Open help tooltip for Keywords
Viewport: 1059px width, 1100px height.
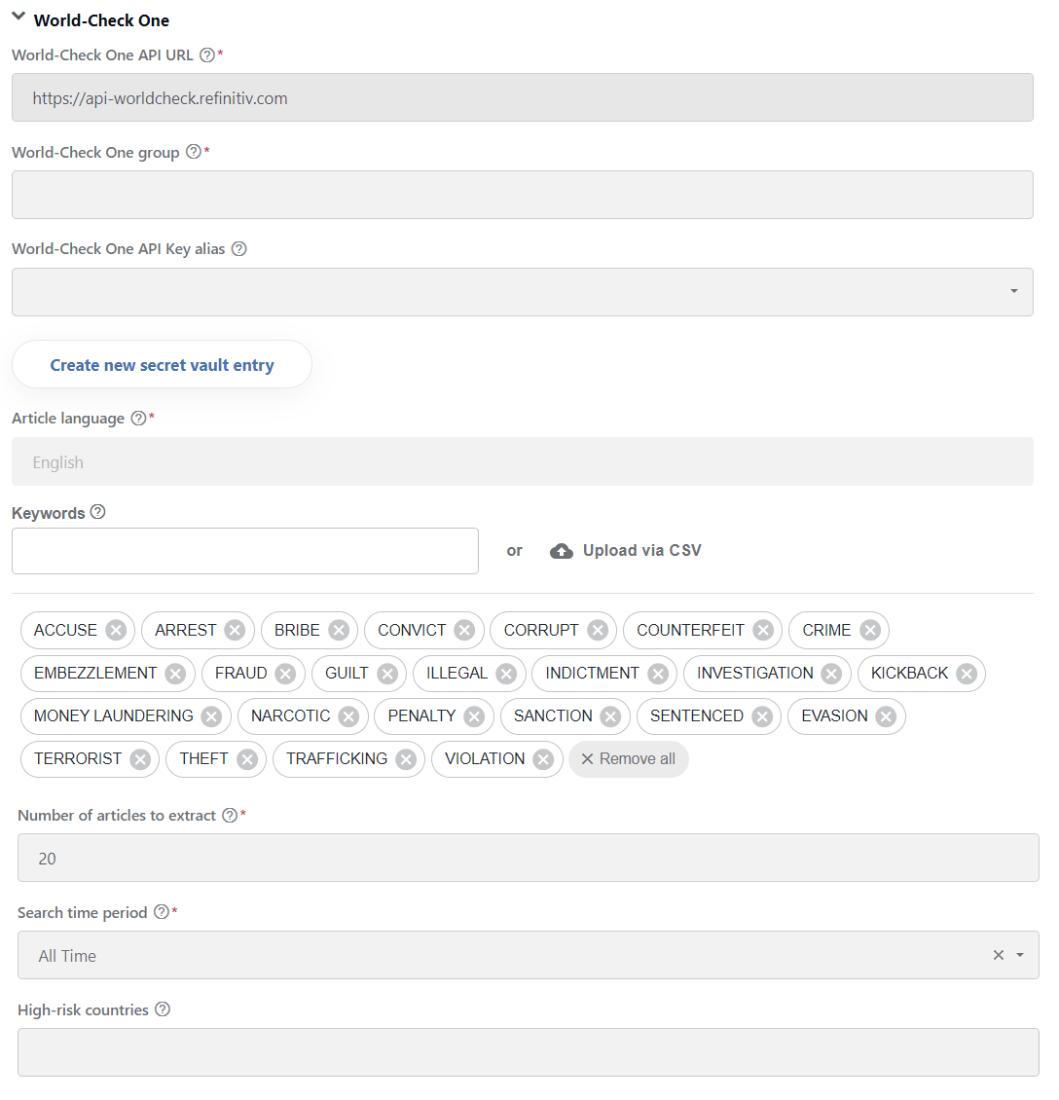(x=98, y=512)
